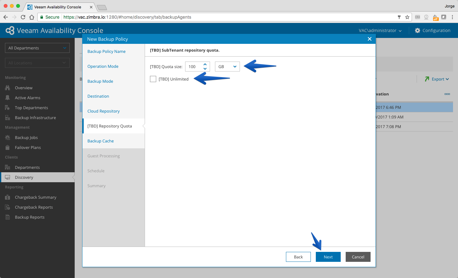458x278 pixels.
Task: Click the Schedule step
Action: click(x=96, y=171)
